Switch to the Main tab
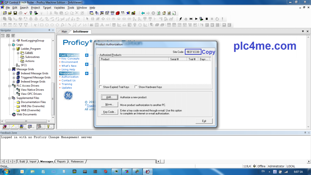This screenshot has height=175, width=311. 64,32
